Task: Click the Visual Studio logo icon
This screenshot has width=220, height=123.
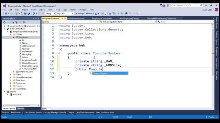Action: coord(4,6)
